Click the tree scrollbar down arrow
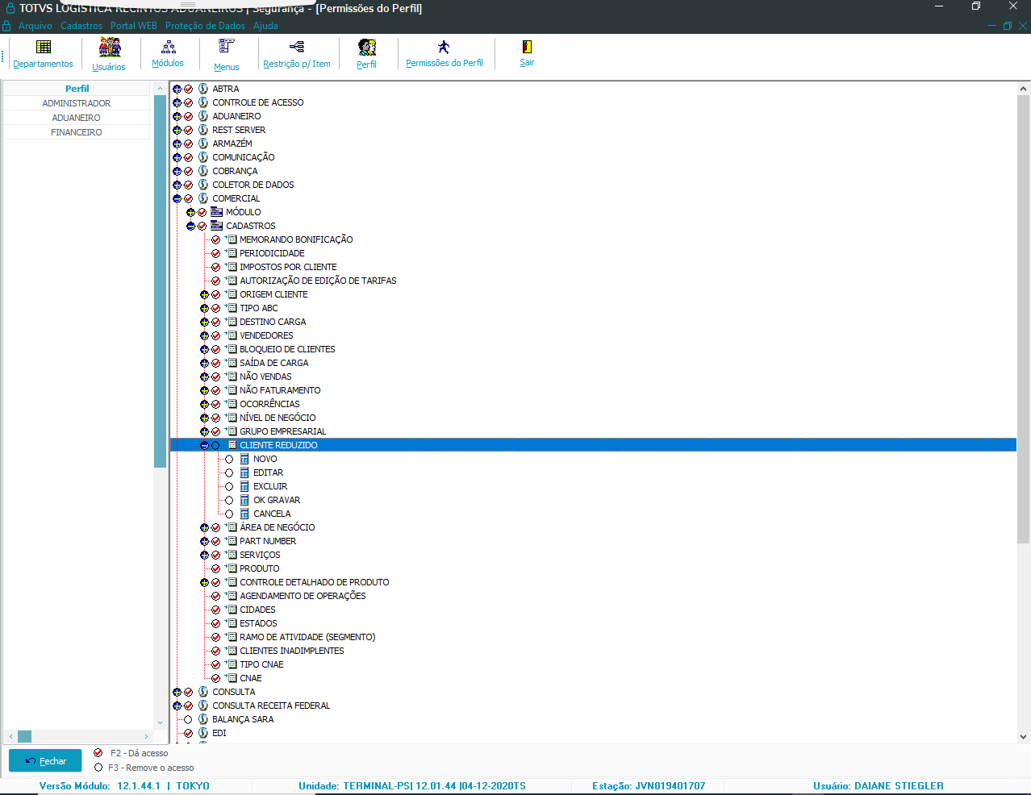1031x795 pixels. [1023, 736]
